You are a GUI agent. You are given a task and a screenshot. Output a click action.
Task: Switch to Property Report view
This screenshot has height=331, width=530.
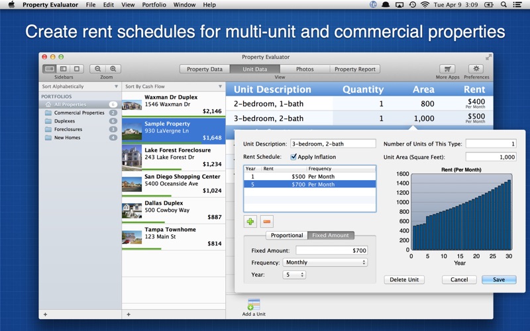(355, 69)
